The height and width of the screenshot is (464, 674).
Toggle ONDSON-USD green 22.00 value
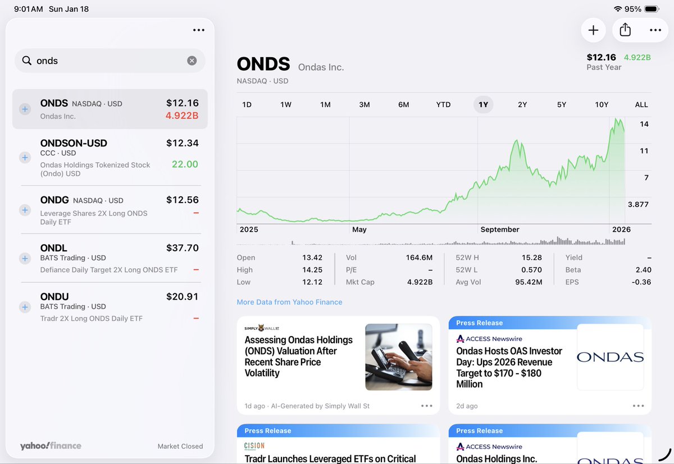[x=185, y=164]
